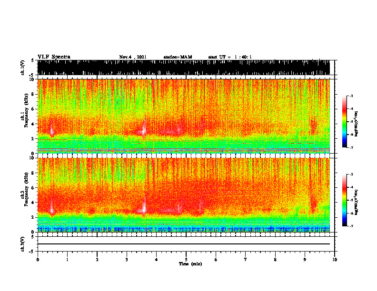Viewport: 377px width, 291px height.
Task: Click the "6" tick on the time axis
Action: pos(216,260)
